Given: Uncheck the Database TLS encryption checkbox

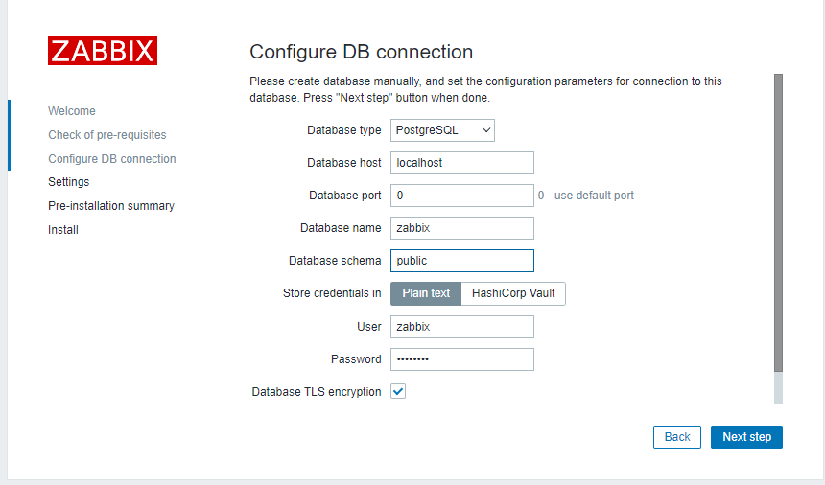Looking at the screenshot, I should coord(398,391).
